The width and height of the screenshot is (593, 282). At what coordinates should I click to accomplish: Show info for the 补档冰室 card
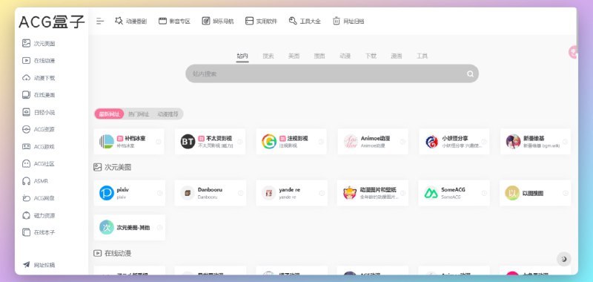(159, 142)
